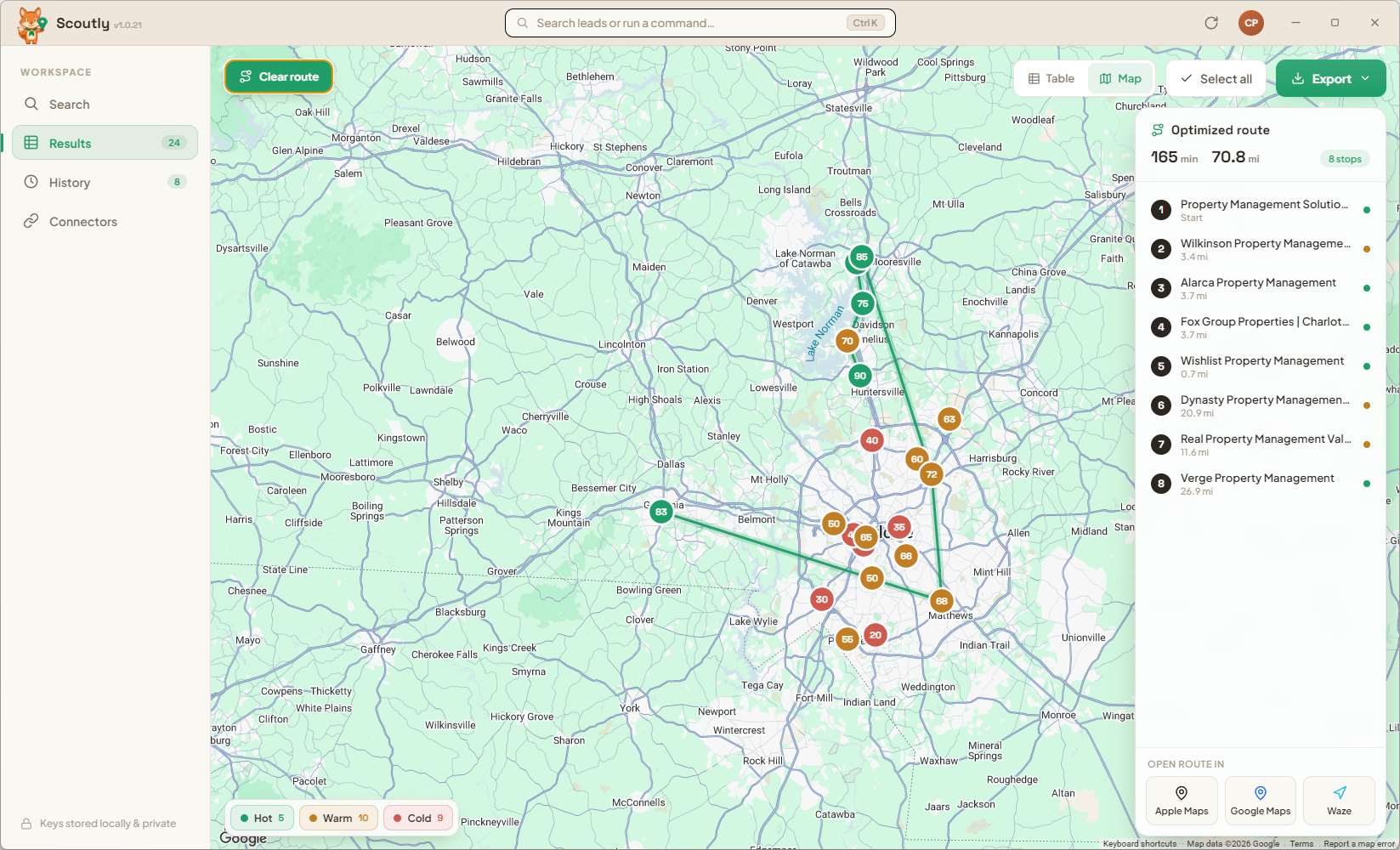Image resolution: width=1400 pixels, height=850 pixels.
Task: Click map marker scored 30
Action: (821, 599)
